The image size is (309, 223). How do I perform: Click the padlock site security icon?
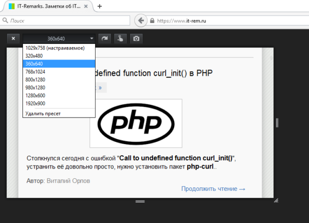[152, 21]
